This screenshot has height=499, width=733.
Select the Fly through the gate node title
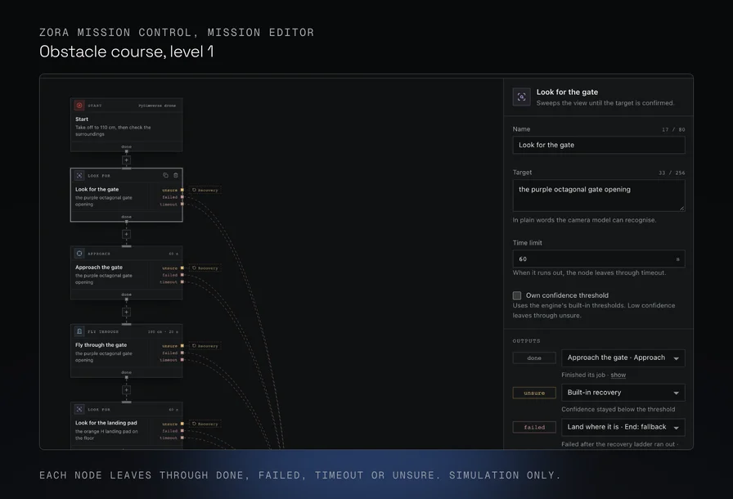(x=101, y=345)
